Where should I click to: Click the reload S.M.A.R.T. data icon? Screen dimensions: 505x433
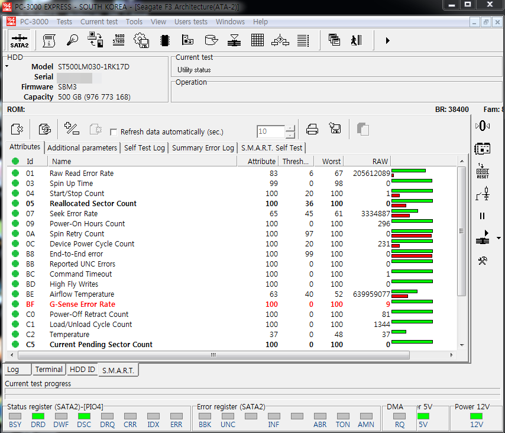45,129
